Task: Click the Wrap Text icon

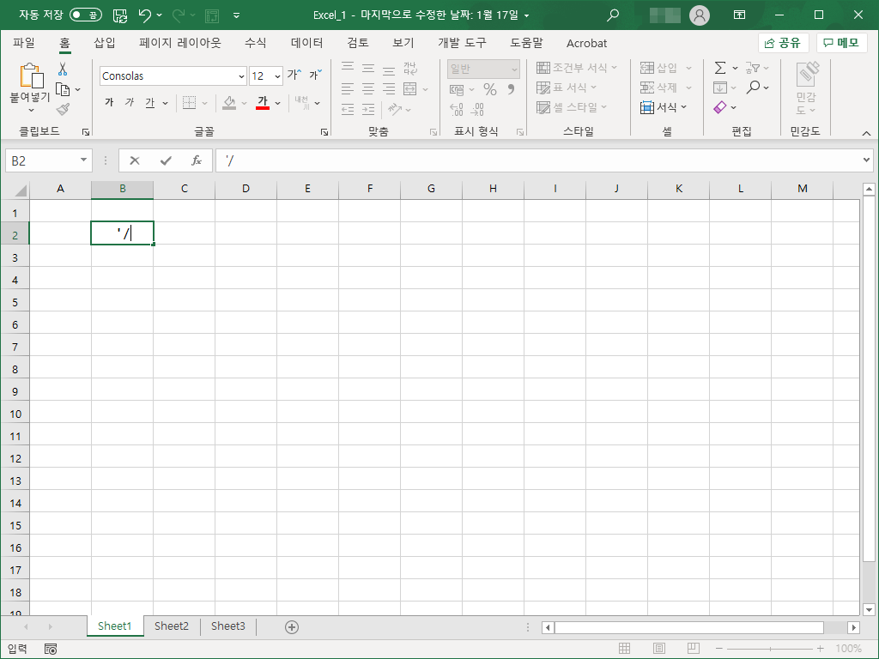Action: tap(410, 69)
